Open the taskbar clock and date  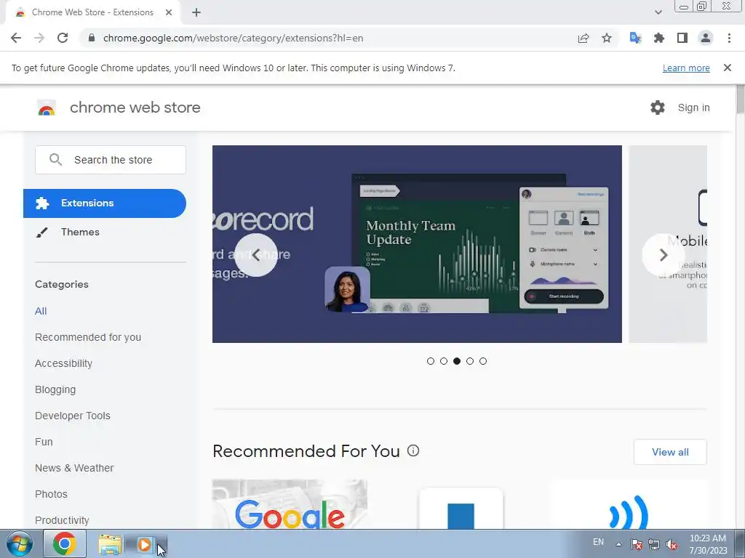(x=708, y=544)
